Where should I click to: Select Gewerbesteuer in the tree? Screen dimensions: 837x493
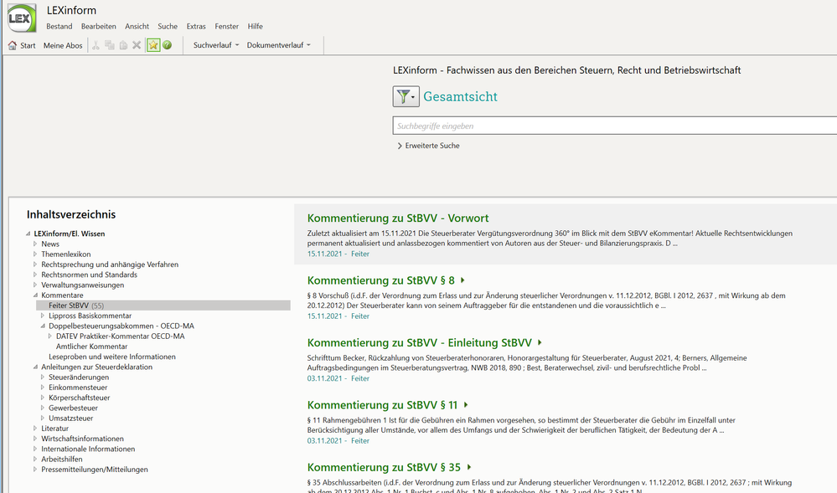[73, 408]
